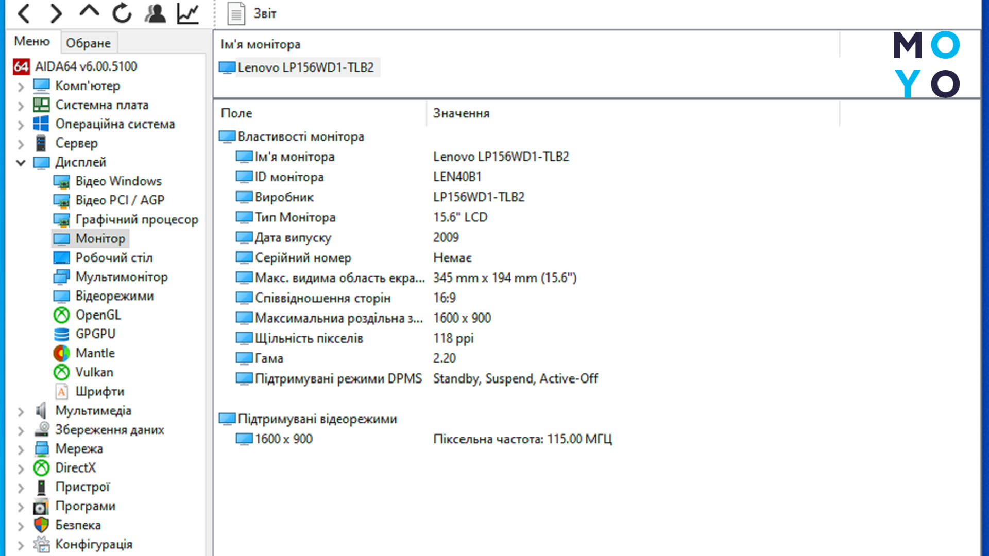
Task: Expand the Сервер tree node
Action: click(21, 144)
